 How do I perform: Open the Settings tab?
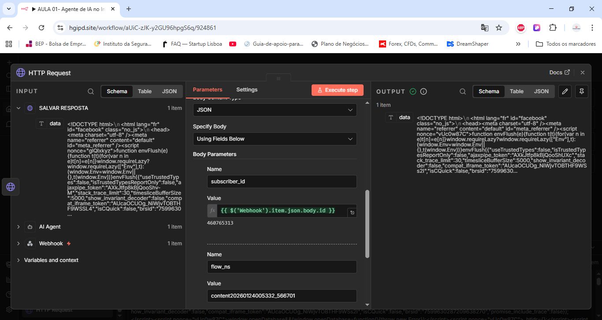click(x=247, y=90)
